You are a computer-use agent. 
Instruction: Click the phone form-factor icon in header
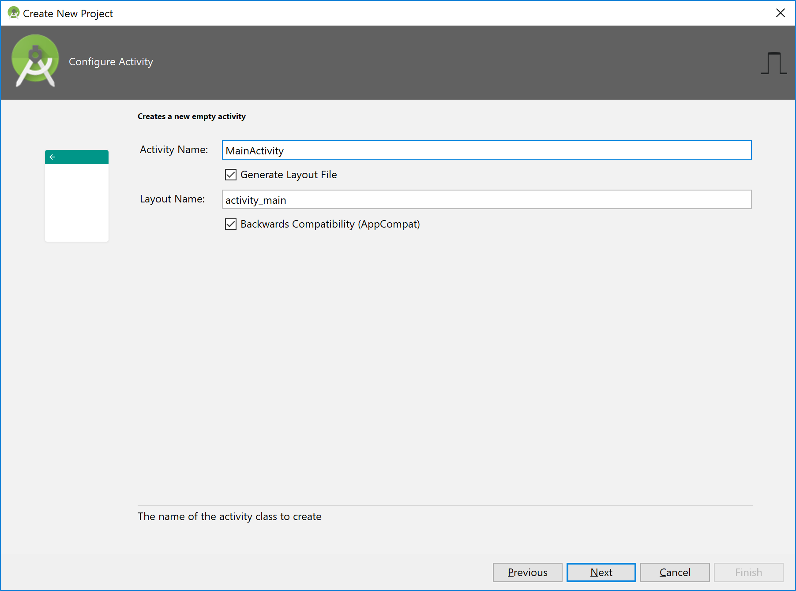[x=773, y=63]
